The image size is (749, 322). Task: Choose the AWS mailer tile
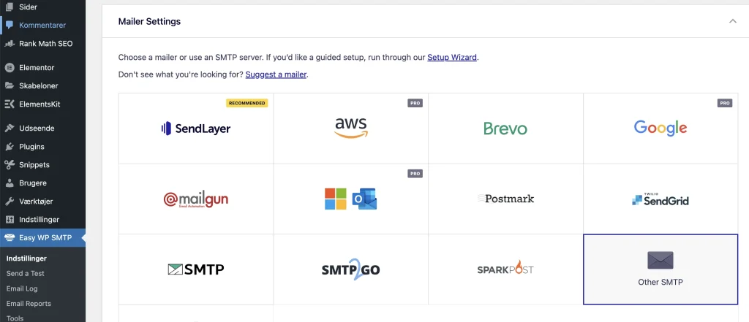(x=351, y=129)
